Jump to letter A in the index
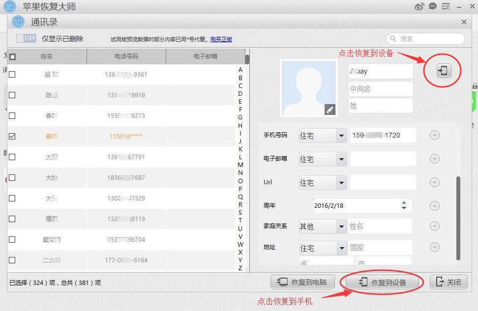Viewport: 478px width, 311px height. [x=240, y=70]
